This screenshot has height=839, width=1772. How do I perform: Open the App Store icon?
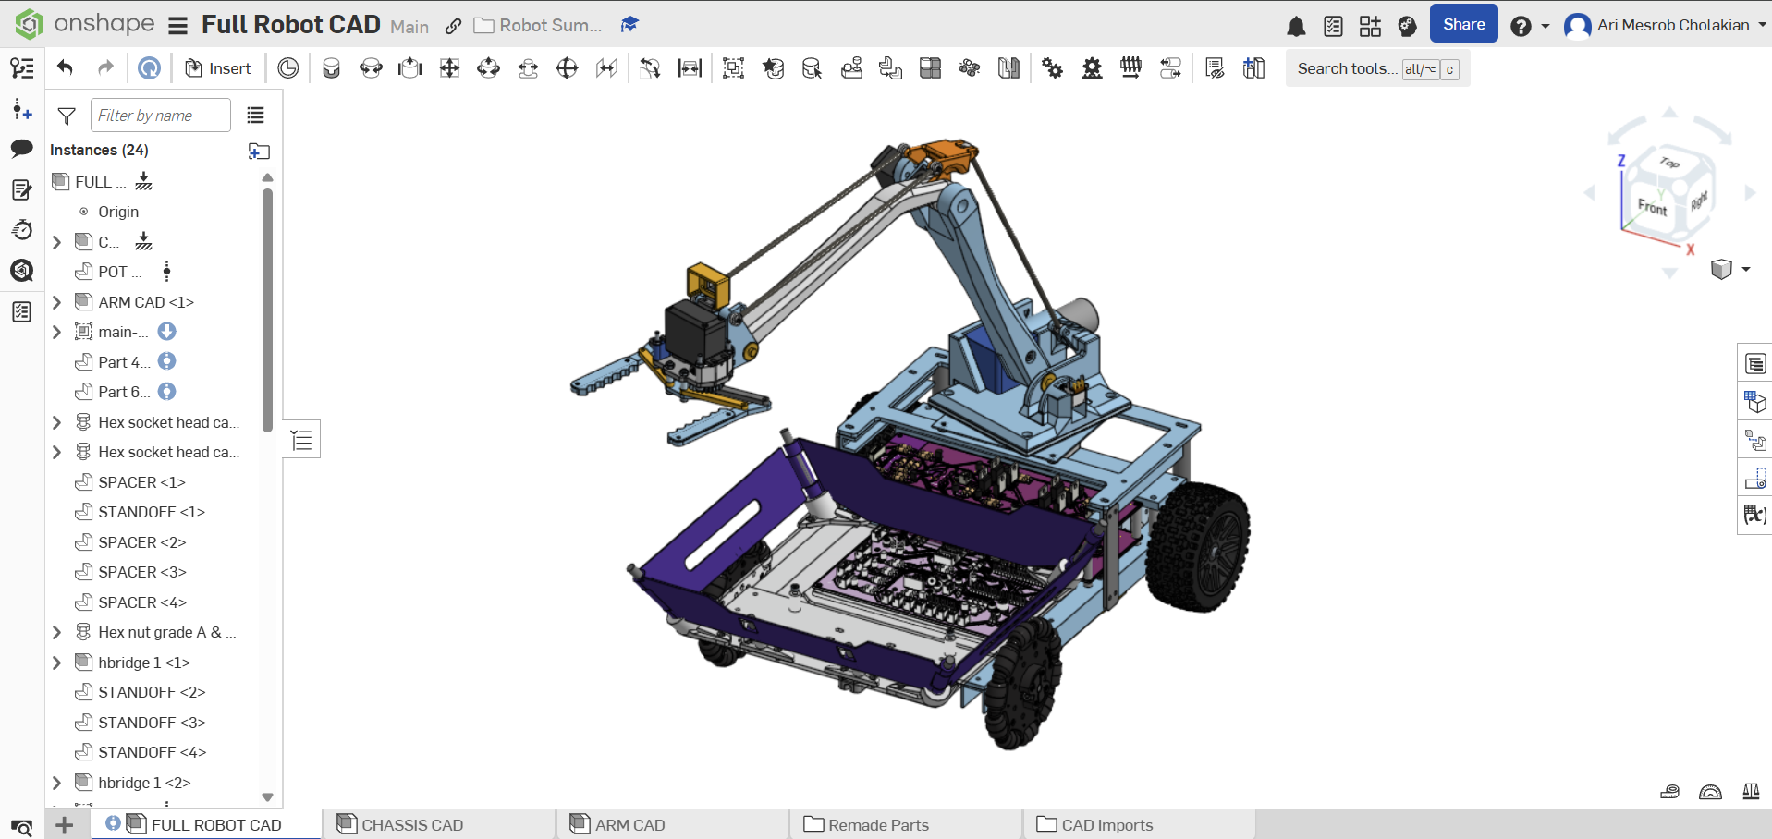(x=1370, y=26)
